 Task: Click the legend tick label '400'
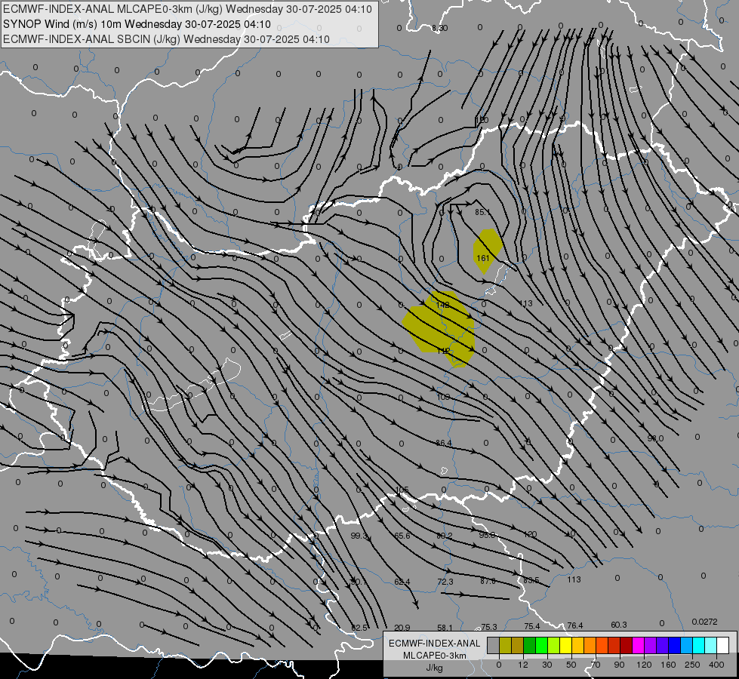click(716, 665)
